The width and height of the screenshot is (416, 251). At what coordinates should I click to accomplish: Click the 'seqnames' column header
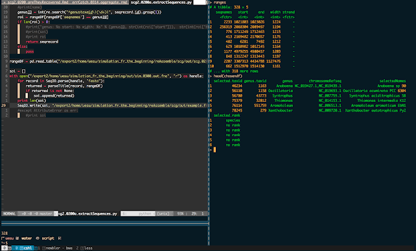pos(224,12)
